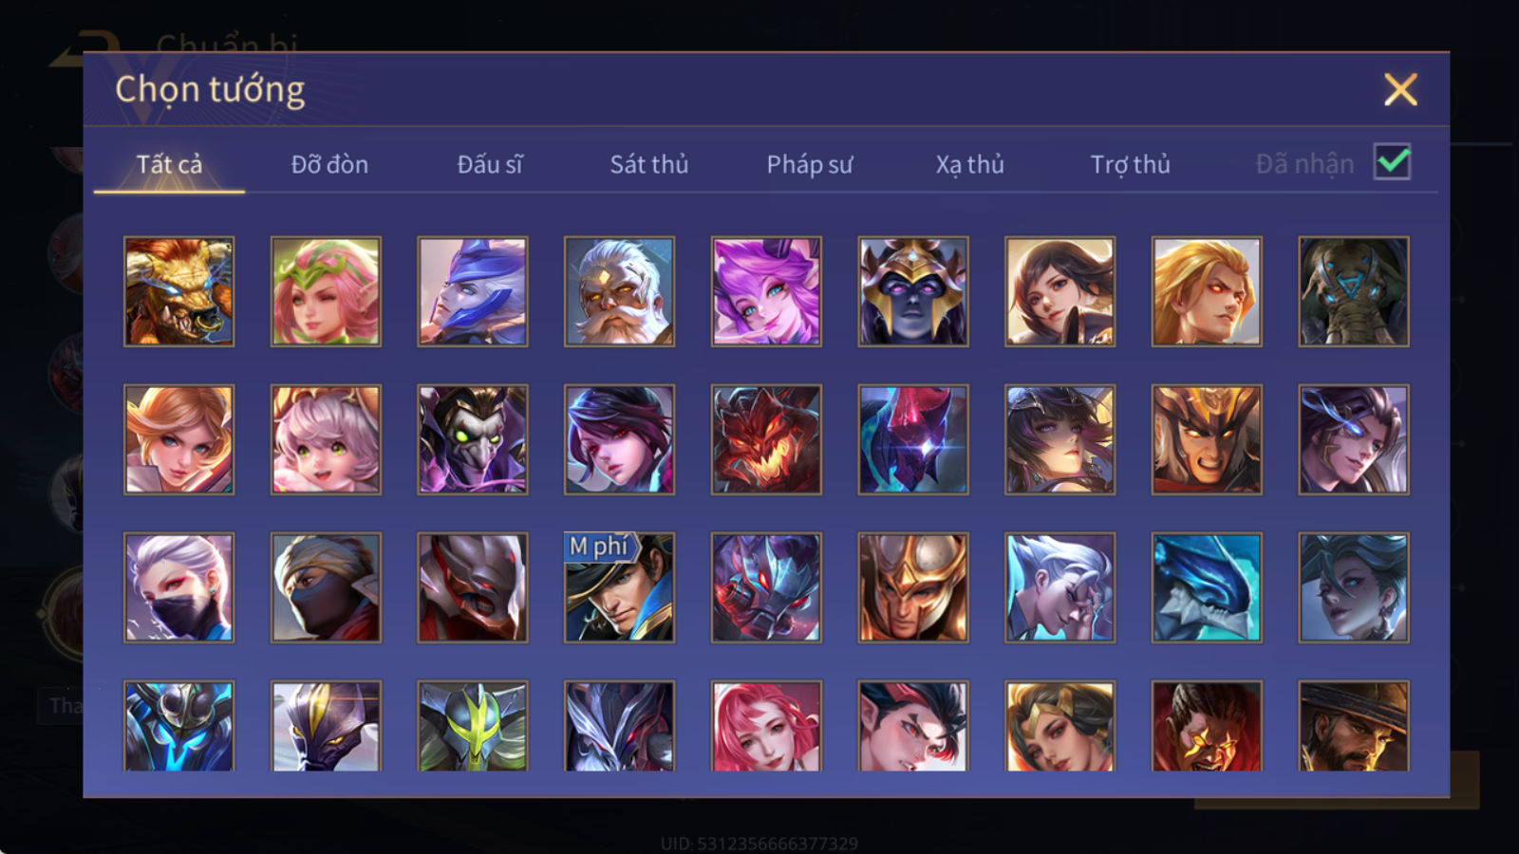The width and height of the screenshot is (1519, 854).
Task: Pick the blue shark hero portrait
Action: [1207, 587]
